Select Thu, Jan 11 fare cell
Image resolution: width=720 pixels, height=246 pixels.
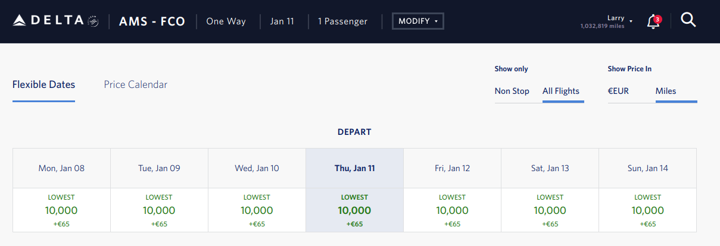(x=354, y=210)
